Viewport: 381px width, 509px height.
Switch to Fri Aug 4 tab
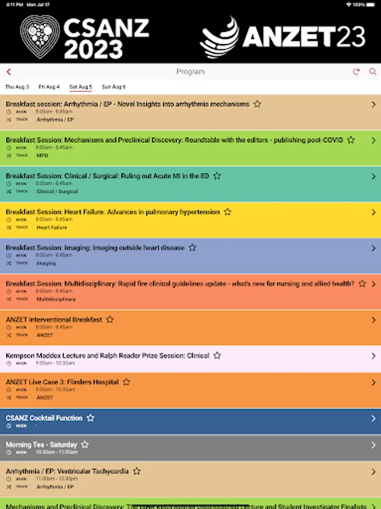click(49, 87)
